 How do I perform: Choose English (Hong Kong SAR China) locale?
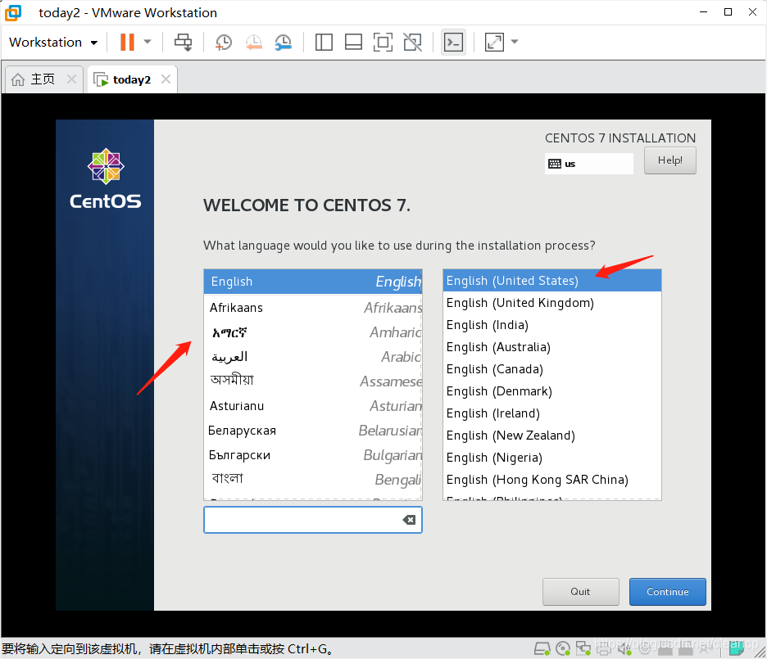pos(551,480)
